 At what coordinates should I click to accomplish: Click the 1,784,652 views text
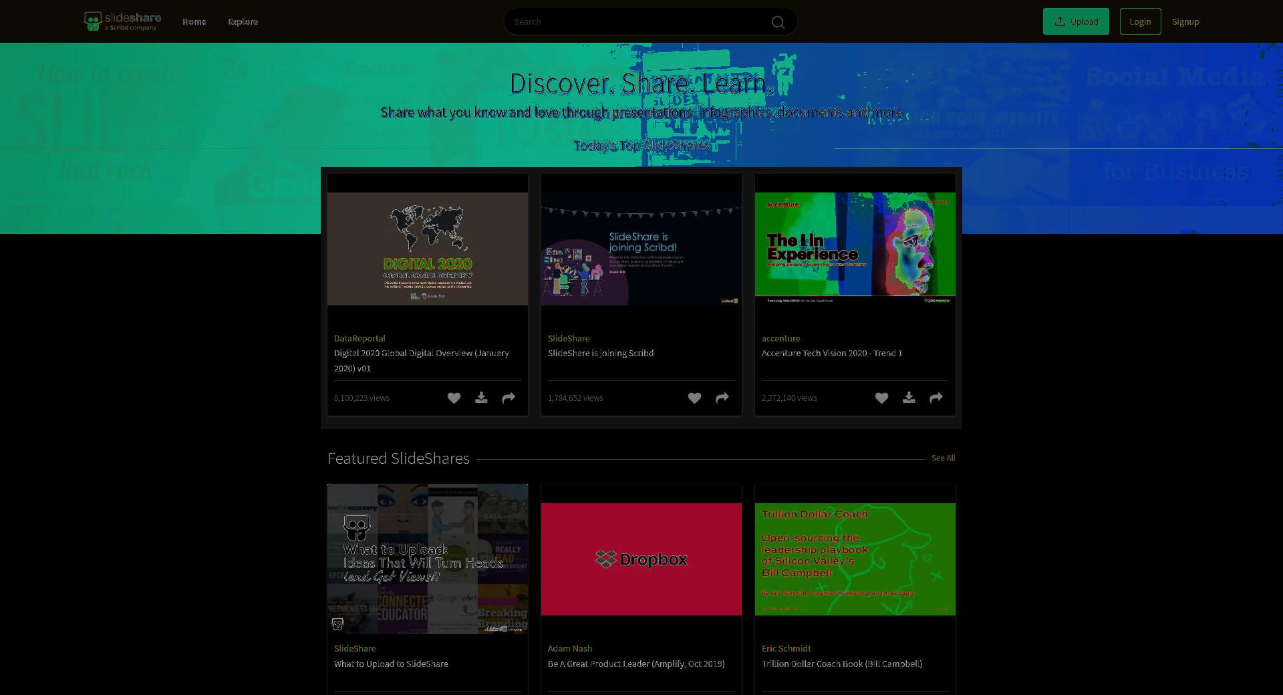575,398
